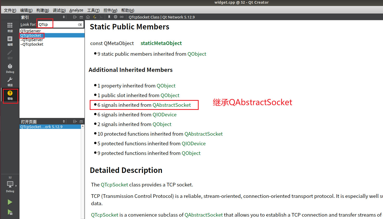
Task: Click the 'Detailed Description' heading
Action: 126,170
